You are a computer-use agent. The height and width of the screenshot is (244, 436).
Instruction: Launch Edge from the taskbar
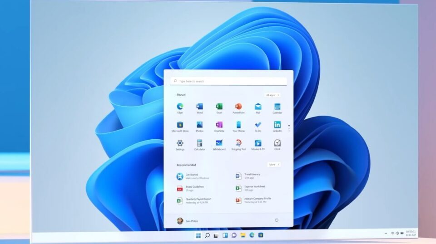point(252,235)
